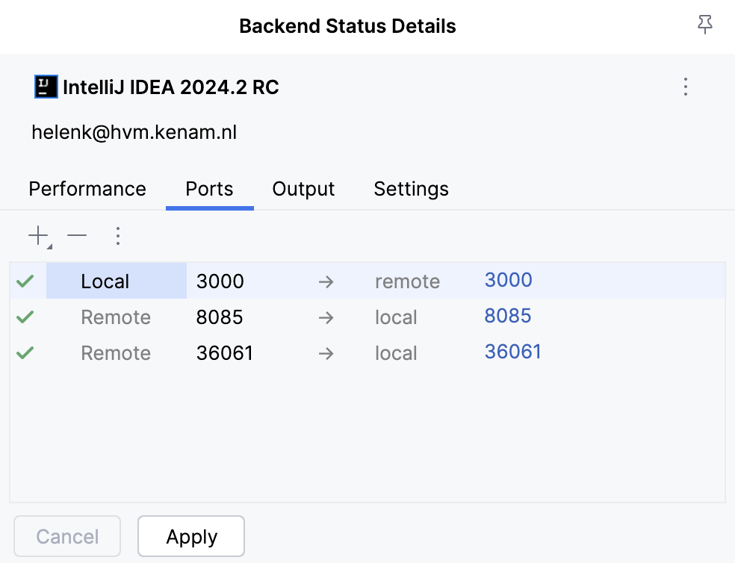Pin the Backend Status Details window
The width and height of the screenshot is (735, 563).
point(704,25)
